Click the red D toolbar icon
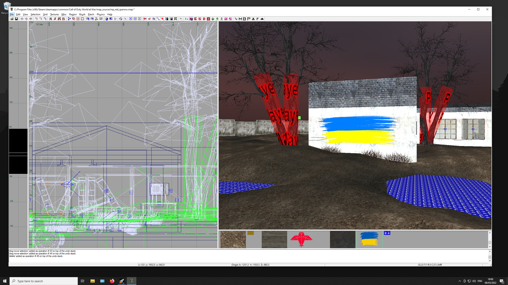Viewport: 508px width, 285px height. coord(204,19)
